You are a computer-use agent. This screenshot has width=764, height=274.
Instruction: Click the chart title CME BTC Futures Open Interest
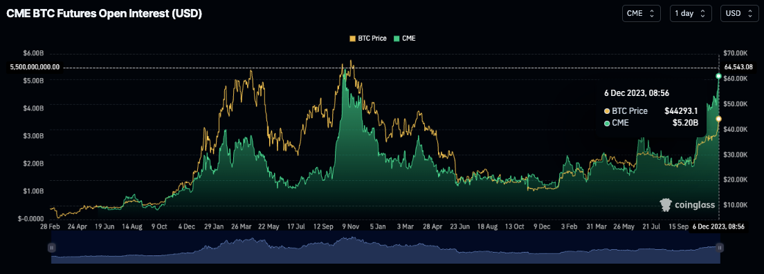pyautogui.click(x=104, y=14)
